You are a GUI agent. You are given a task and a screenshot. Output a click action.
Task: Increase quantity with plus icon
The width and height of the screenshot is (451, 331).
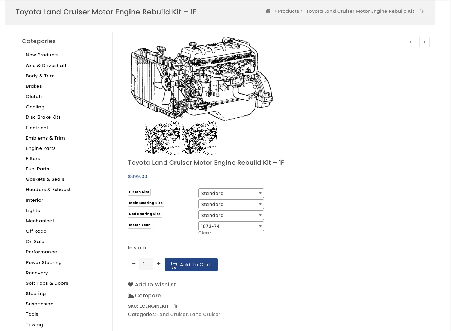pos(159,264)
